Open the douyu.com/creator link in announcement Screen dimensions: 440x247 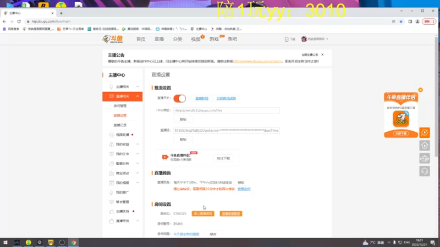pos(257,61)
